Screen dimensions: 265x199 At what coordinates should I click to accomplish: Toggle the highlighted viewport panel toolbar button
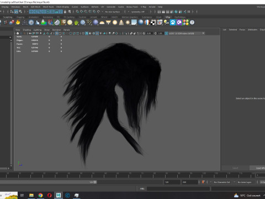click(57, 33)
